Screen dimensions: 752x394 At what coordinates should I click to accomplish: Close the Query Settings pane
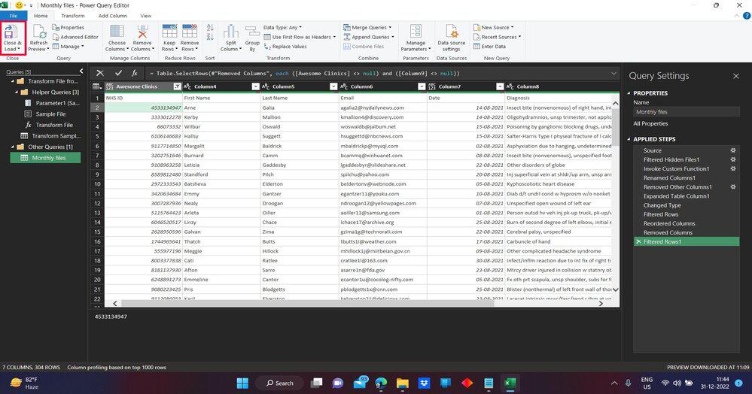click(x=736, y=76)
